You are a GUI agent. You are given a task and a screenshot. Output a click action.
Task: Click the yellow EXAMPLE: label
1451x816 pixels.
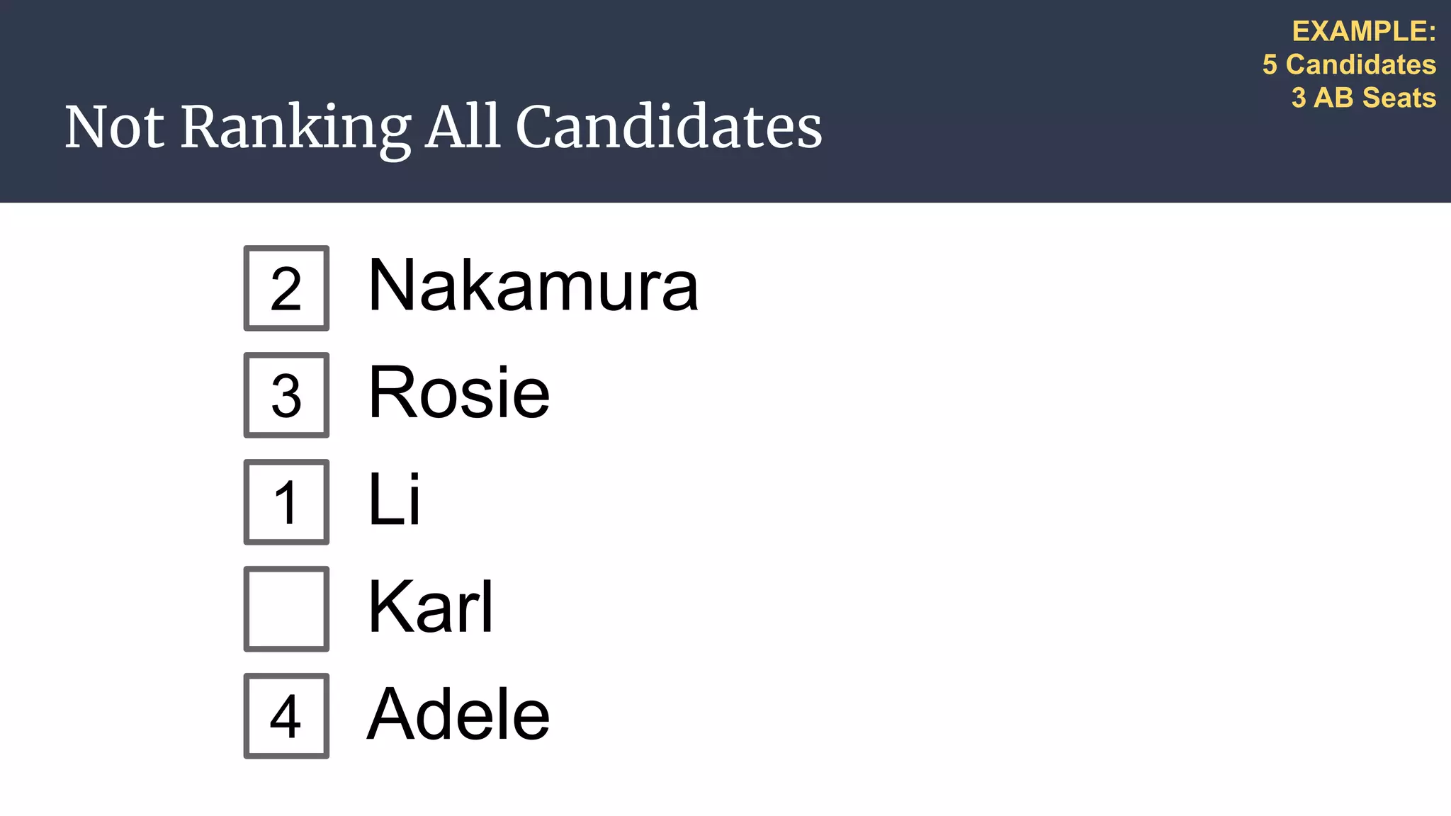(x=1364, y=31)
